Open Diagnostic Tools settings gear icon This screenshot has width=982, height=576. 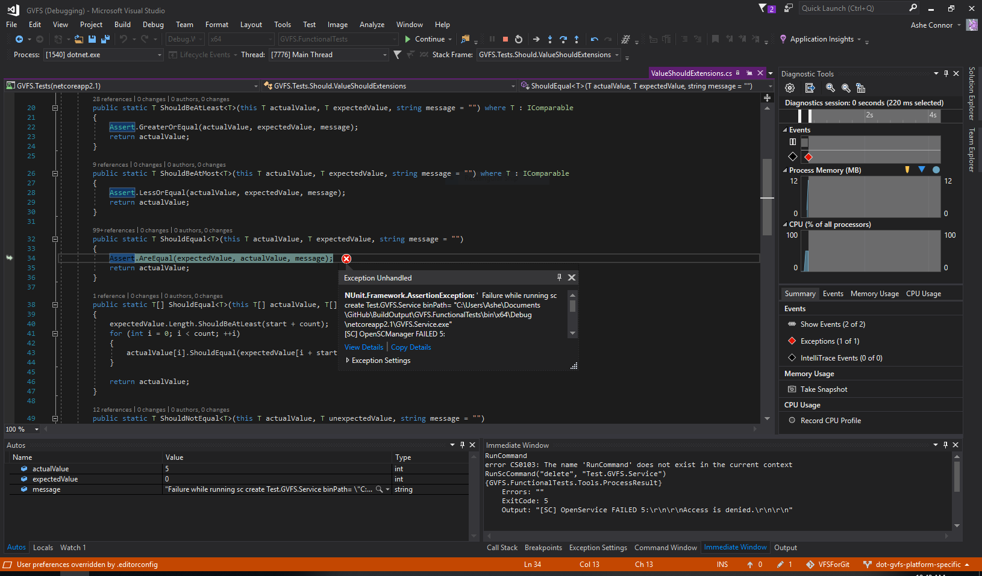coord(790,88)
